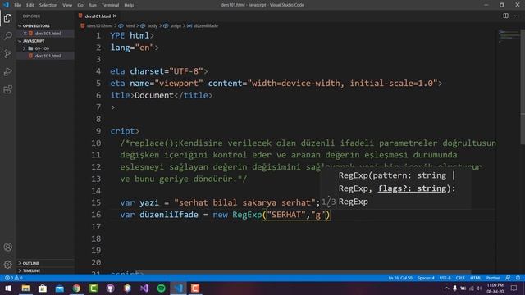Click the volume icon in system tray
The width and height of the screenshot is (525, 295).
point(479,288)
